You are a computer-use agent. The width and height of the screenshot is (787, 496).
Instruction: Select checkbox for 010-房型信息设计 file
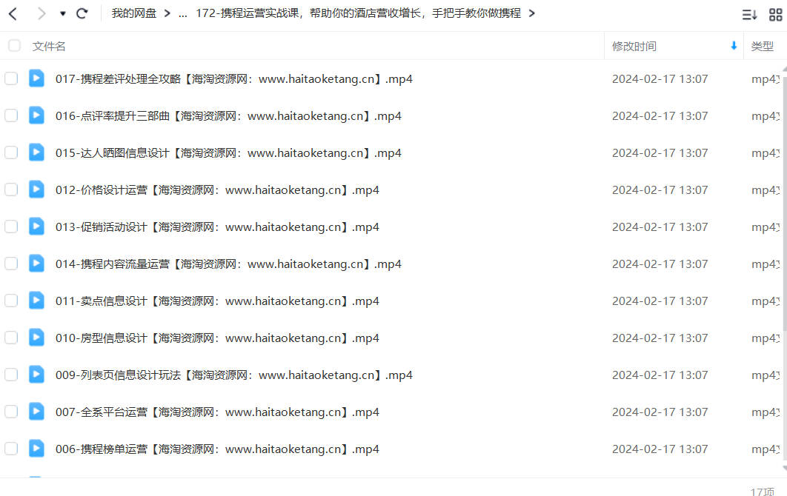pos(11,338)
